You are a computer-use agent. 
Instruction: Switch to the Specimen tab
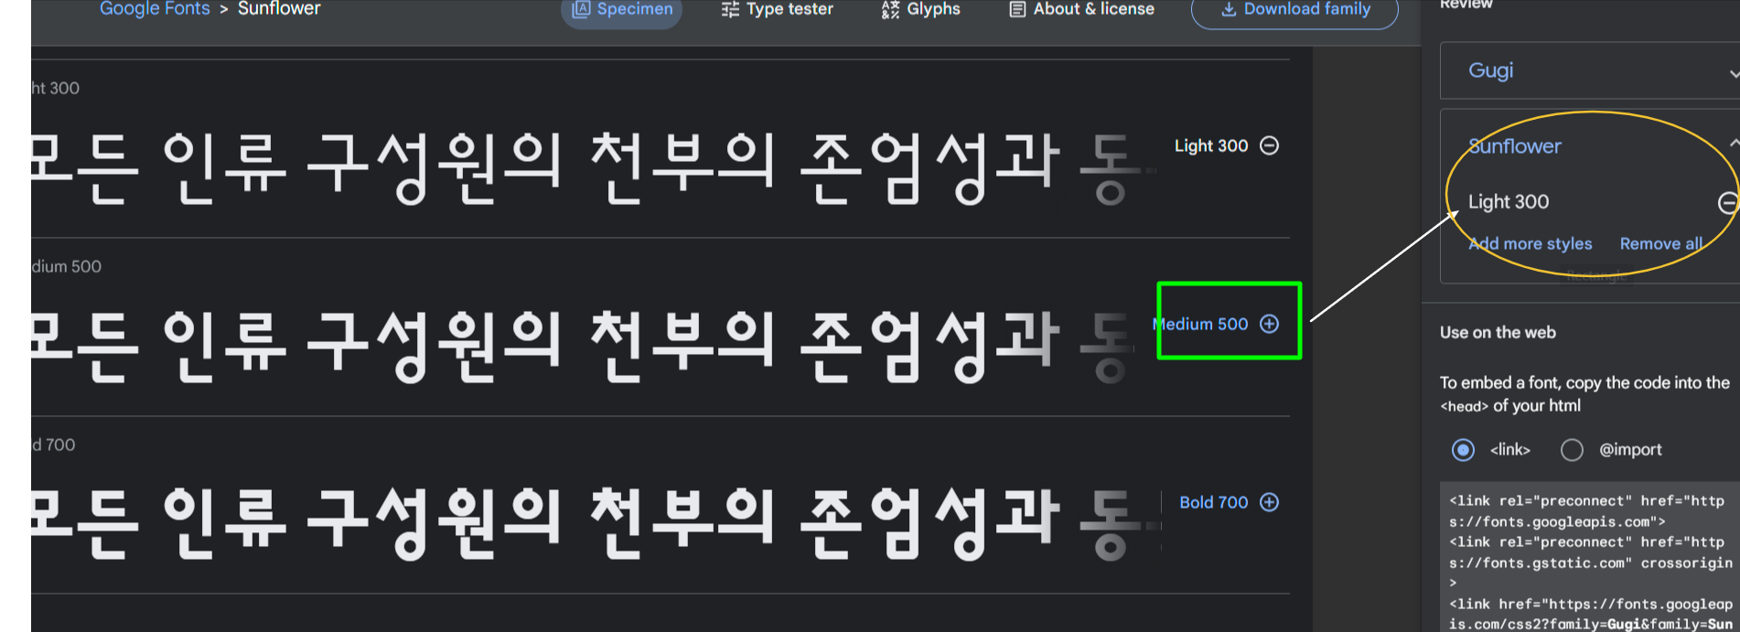coord(622,9)
